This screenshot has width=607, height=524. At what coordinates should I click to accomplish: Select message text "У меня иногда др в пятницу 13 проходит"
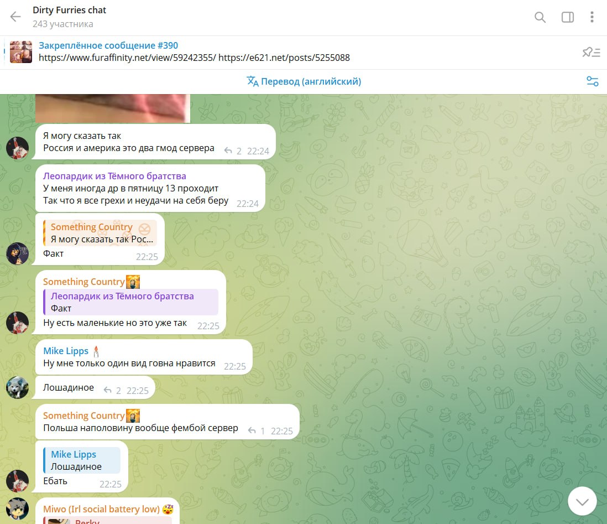click(131, 188)
